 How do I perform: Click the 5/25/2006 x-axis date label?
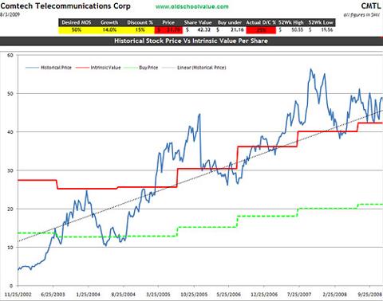coord(229,295)
